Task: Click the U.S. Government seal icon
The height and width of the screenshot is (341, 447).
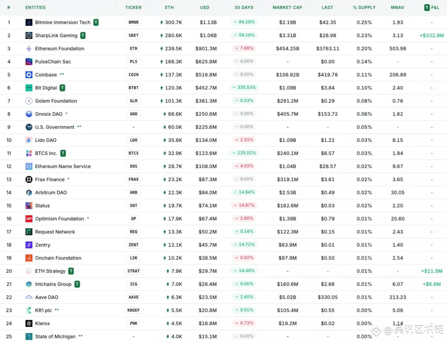Action: pos(29,127)
